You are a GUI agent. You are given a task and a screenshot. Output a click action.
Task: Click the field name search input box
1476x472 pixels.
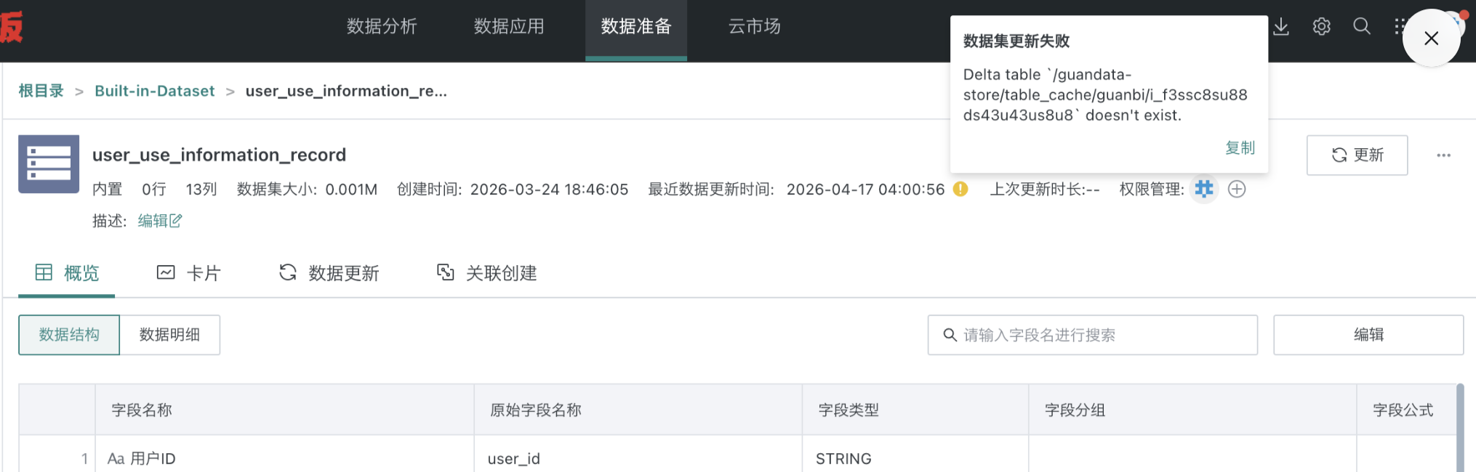[x=1093, y=335]
